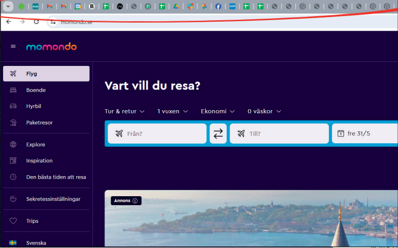Expand the 1 vuxen passenger dropdown
This screenshot has width=398, height=248.
tap(173, 111)
